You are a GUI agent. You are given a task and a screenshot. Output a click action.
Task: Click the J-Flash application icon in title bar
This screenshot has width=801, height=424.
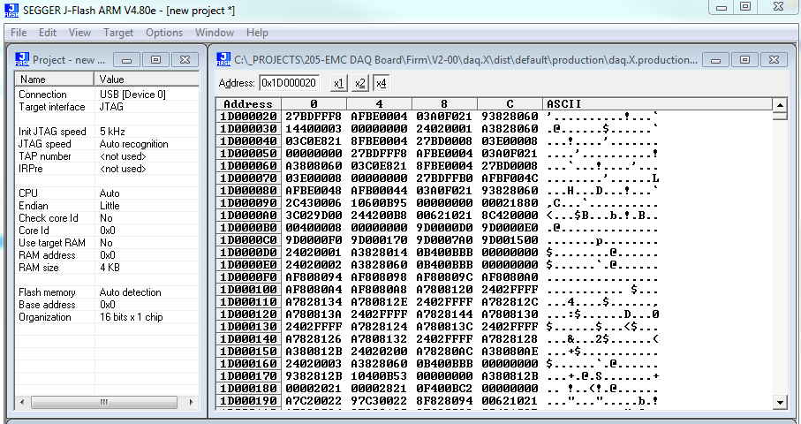pyautogui.click(x=10, y=9)
